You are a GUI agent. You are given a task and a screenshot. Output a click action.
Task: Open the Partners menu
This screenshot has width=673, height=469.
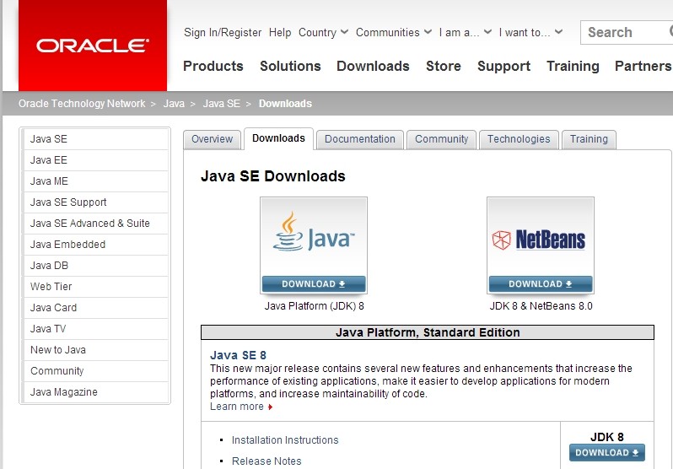[x=643, y=66]
